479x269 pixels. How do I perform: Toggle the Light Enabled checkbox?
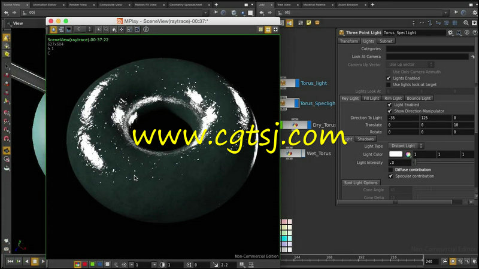[390, 105]
